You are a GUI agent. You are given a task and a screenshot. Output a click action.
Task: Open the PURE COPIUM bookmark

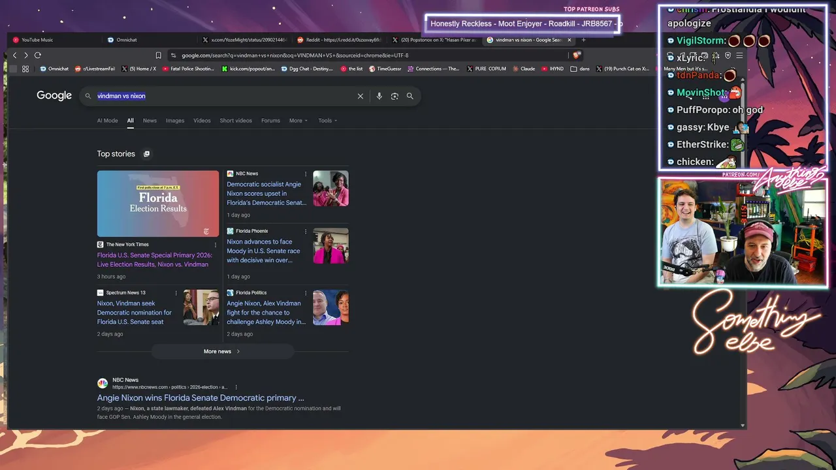pos(487,69)
